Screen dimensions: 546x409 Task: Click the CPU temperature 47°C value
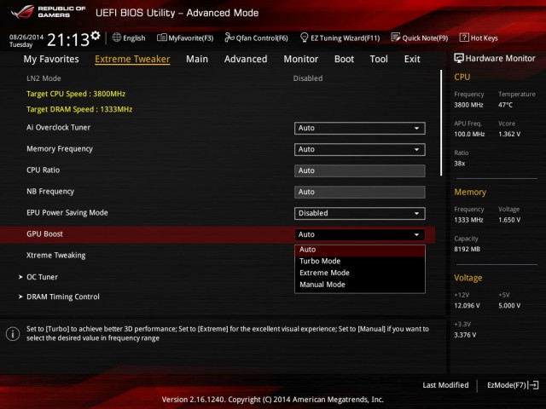click(505, 105)
